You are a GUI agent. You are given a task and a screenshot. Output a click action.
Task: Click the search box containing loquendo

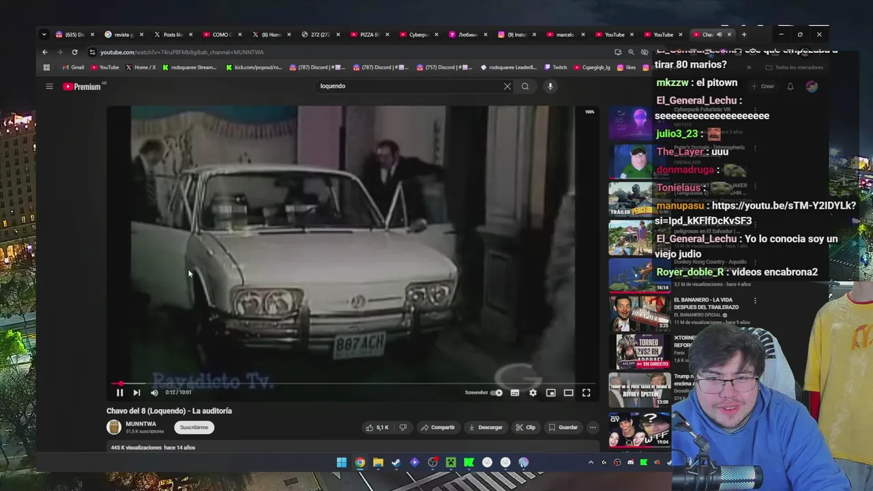coord(409,86)
